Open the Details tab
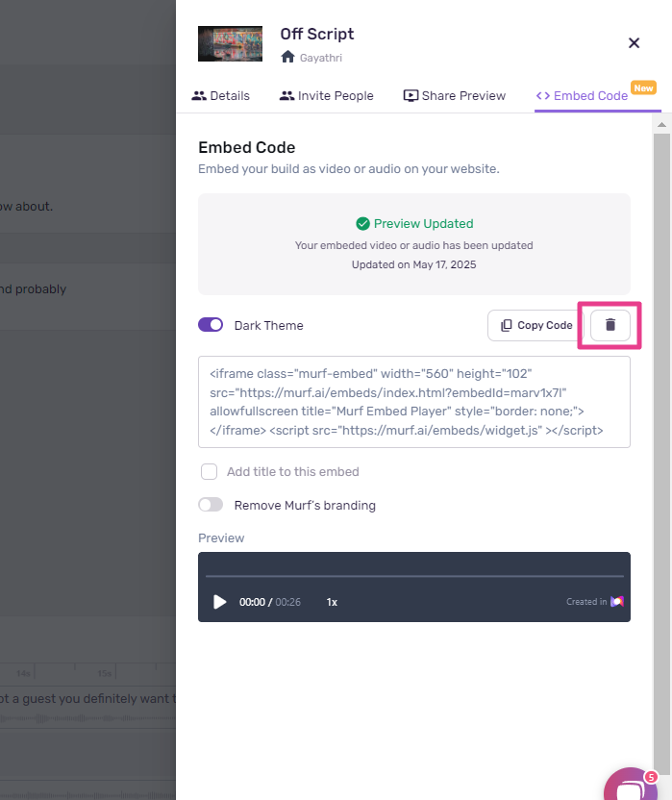Image resolution: width=672 pixels, height=800 pixels. click(x=220, y=96)
